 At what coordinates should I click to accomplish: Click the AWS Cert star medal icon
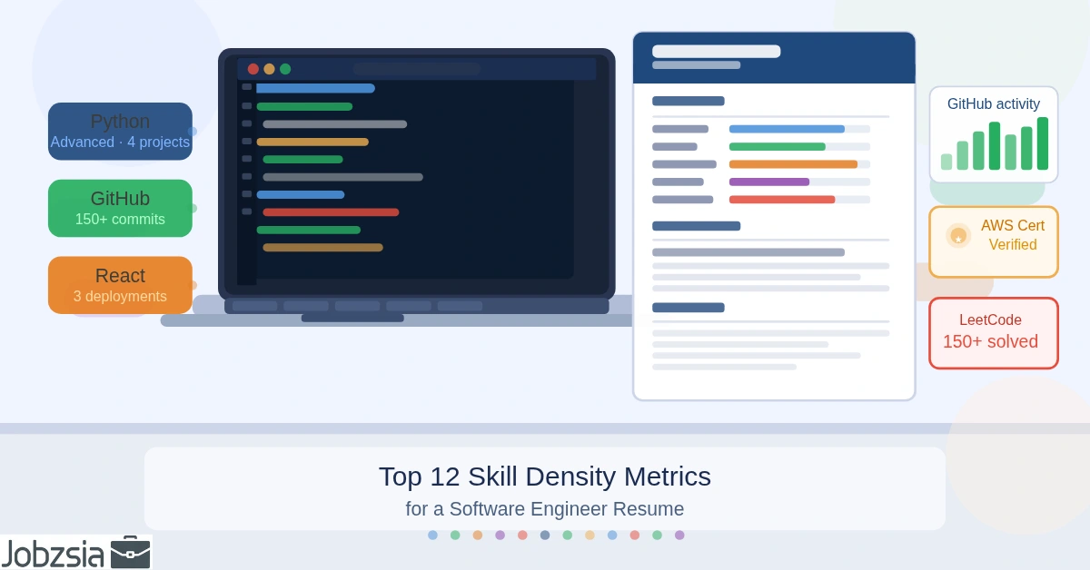[x=957, y=236]
